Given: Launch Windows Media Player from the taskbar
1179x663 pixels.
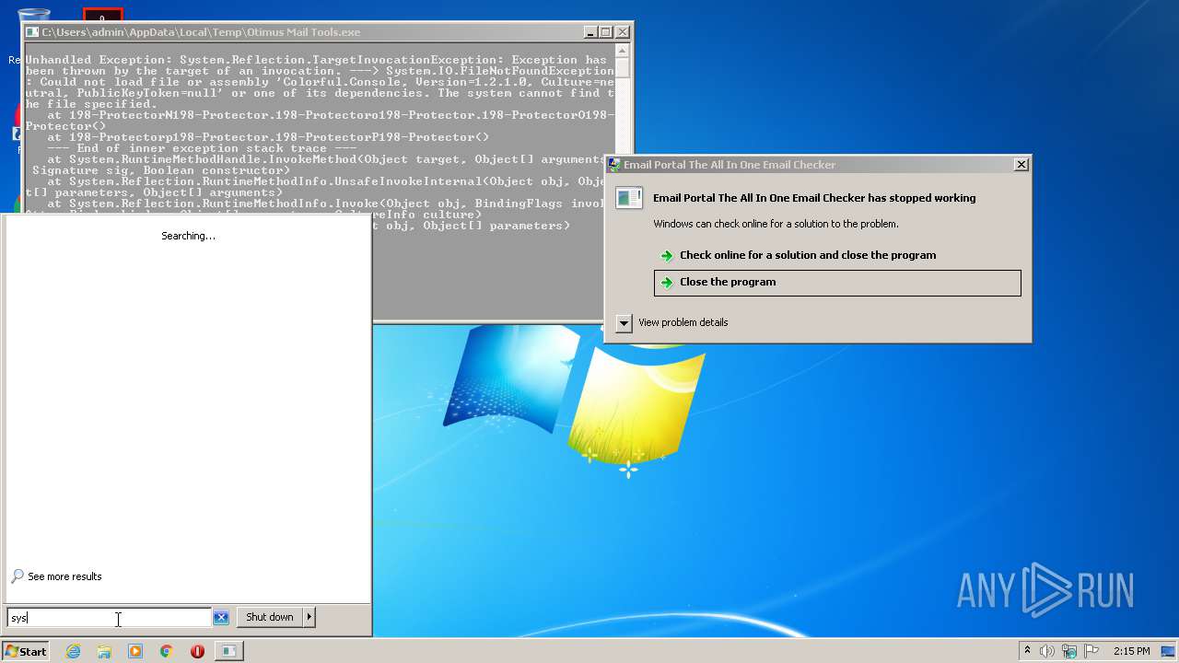Looking at the screenshot, I should pyautogui.click(x=135, y=651).
